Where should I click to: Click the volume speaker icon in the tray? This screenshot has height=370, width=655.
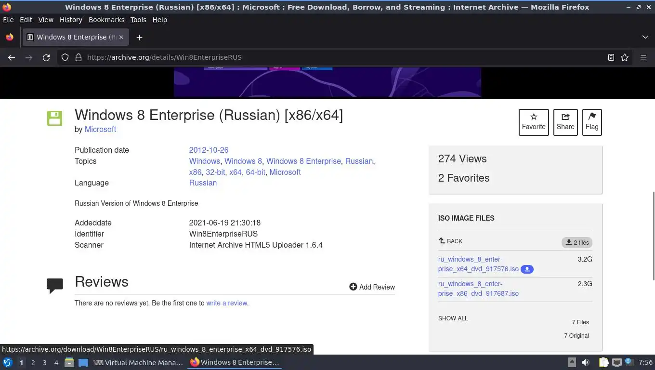586,362
